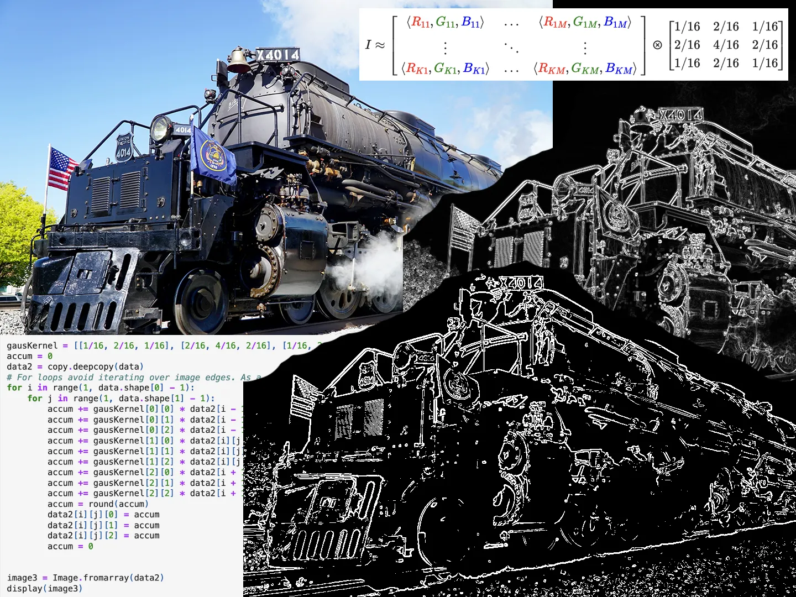
Task: Click the brass bell atop the locomotive
Action: [x=238, y=61]
